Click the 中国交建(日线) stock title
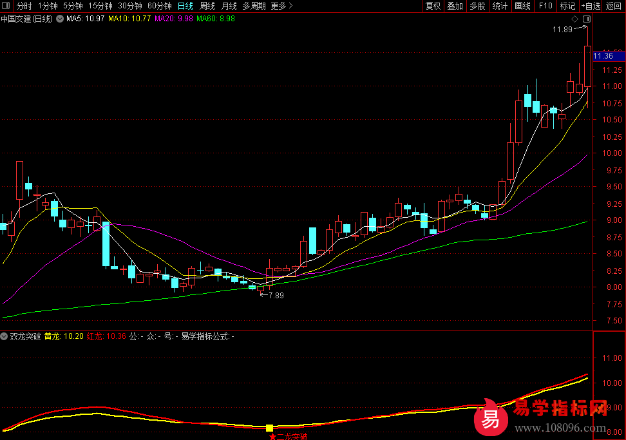626x440 pixels. coord(27,19)
